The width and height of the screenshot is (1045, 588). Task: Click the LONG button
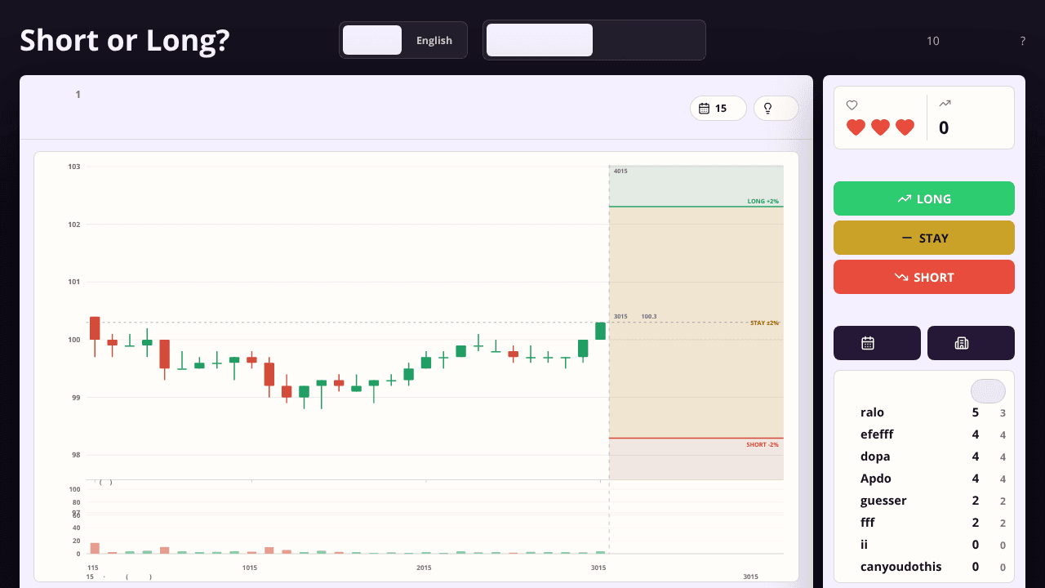pos(924,198)
